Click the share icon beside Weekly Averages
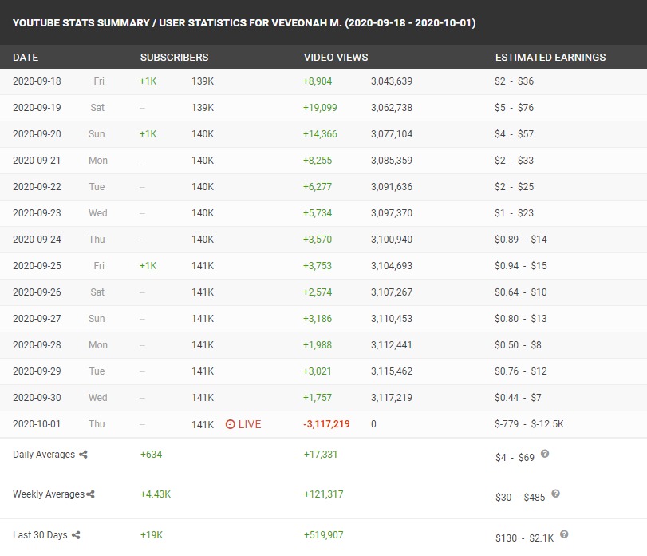This screenshot has width=647, height=556. [x=91, y=494]
